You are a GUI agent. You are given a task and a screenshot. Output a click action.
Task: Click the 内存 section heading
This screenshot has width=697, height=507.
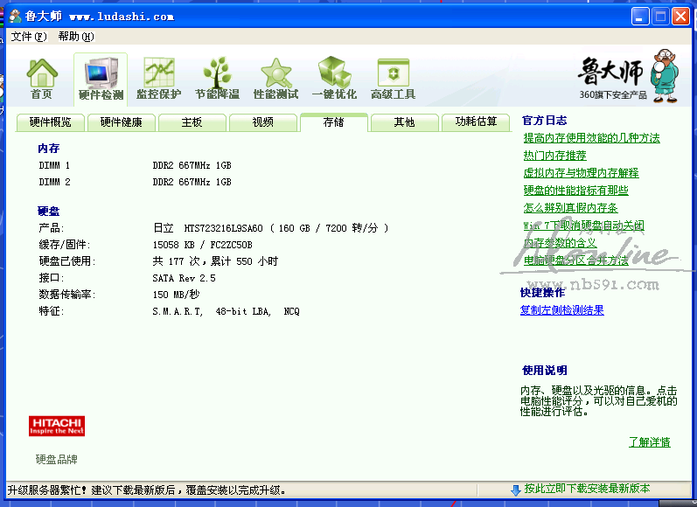pyautogui.click(x=48, y=149)
